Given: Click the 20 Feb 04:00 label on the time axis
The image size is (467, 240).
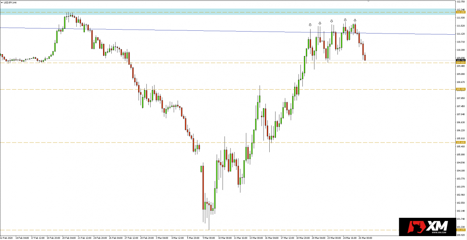Looking at the screenshot, I should [x=69, y=238].
